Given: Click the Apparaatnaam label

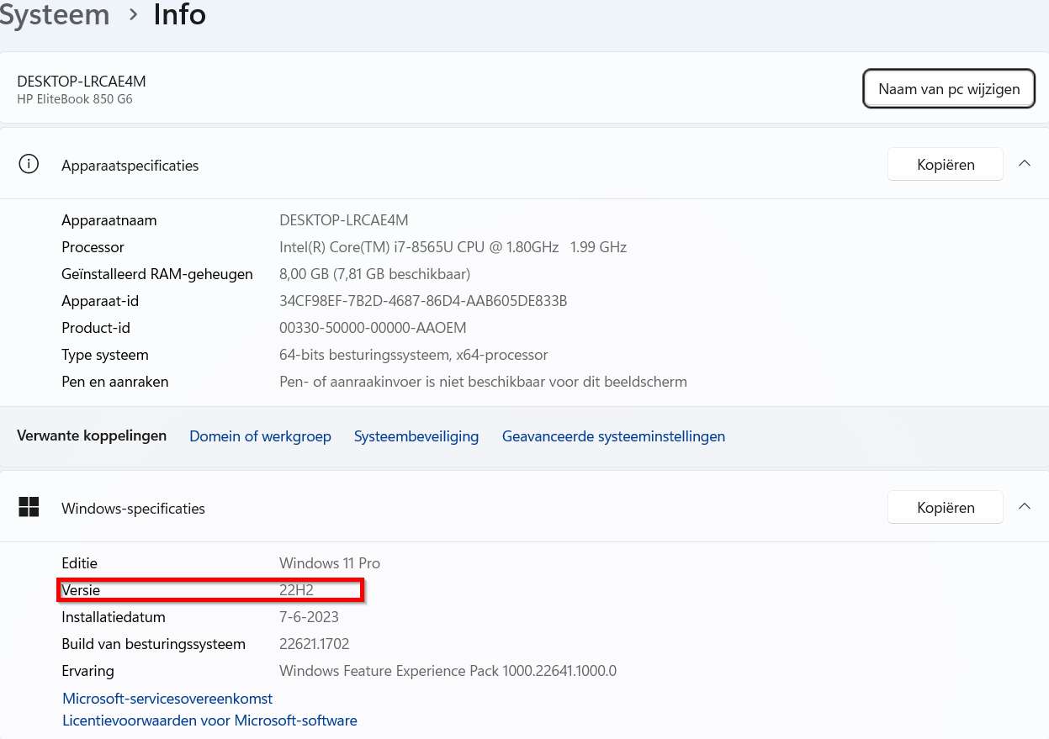Looking at the screenshot, I should tap(109, 220).
